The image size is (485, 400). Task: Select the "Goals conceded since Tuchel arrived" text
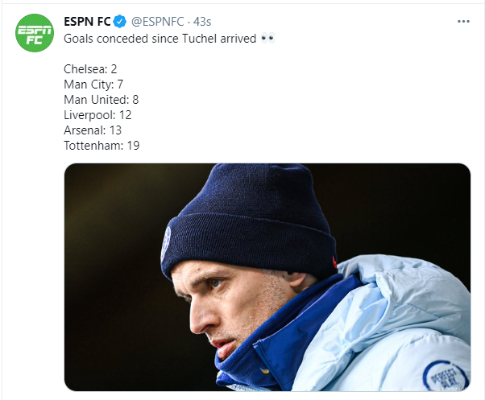pyautogui.click(x=160, y=39)
